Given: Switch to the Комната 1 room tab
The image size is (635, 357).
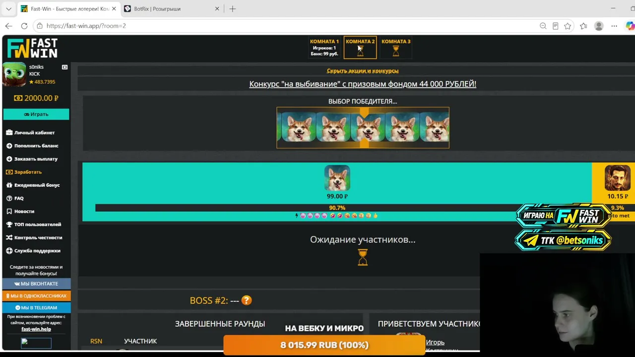Looking at the screenshot, I should pyautogui.click(x=324, y=48).
